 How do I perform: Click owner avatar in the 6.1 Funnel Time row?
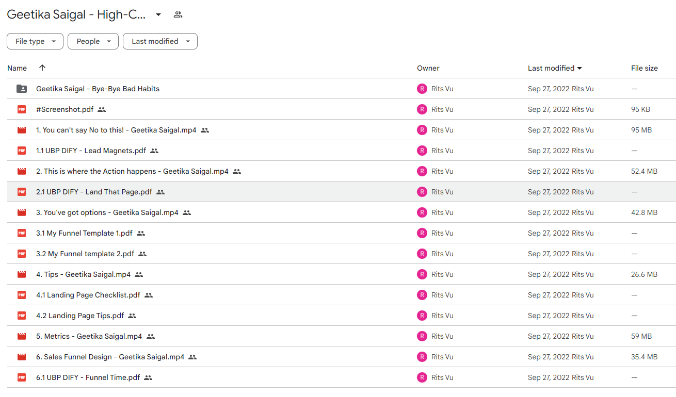point(422,377)
